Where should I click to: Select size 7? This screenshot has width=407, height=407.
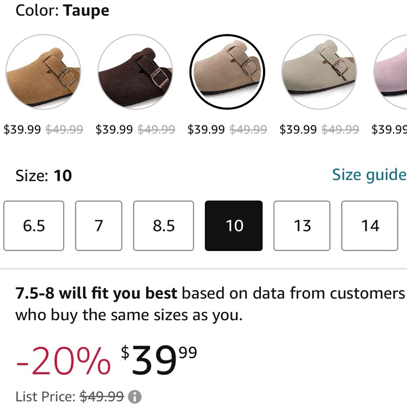(99, 225)
